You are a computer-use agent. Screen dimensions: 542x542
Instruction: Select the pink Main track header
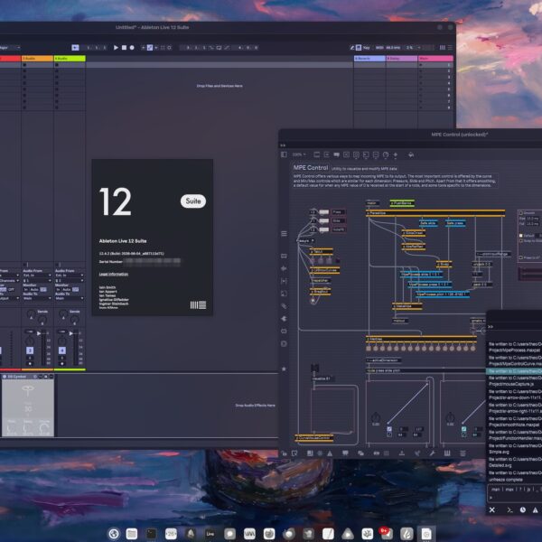click(435, 59)
